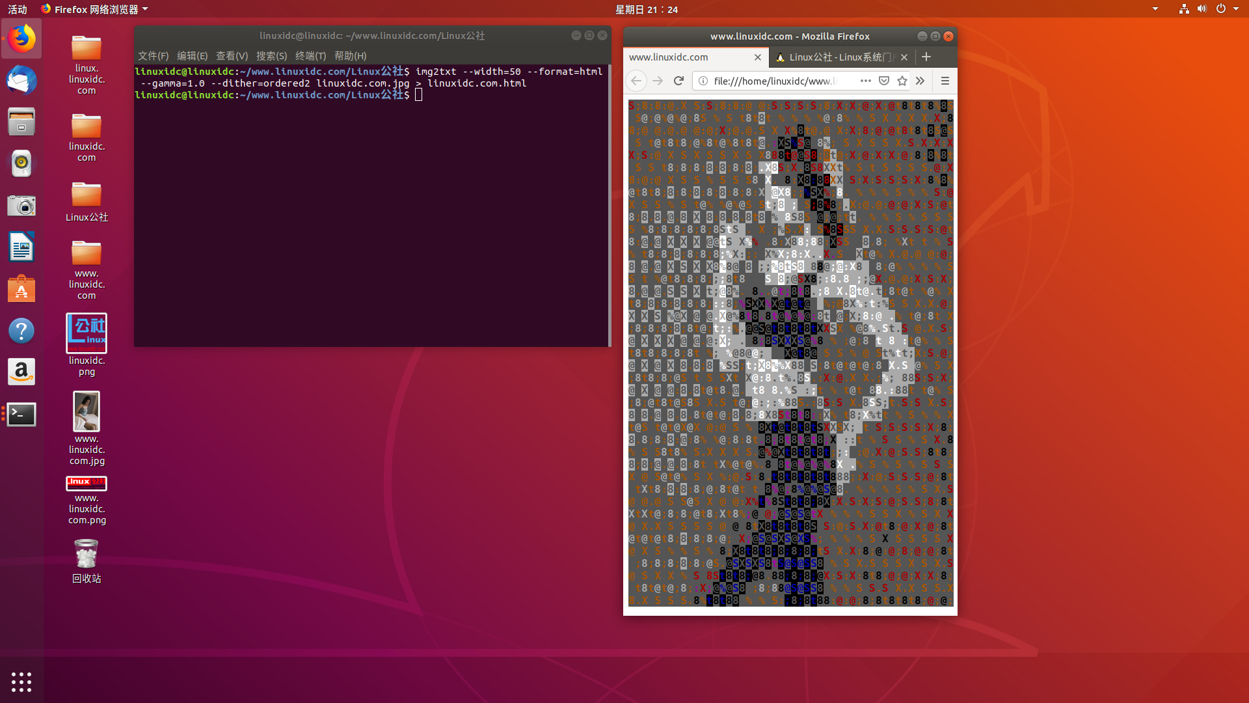The height and width of the screenshot is (703, 1249).
Task: Close the www.linuxidc.com tab
Action: [758, 57]
